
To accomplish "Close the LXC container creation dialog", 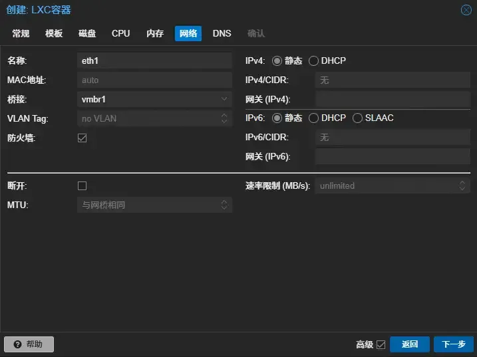I will tap(466, 10).
